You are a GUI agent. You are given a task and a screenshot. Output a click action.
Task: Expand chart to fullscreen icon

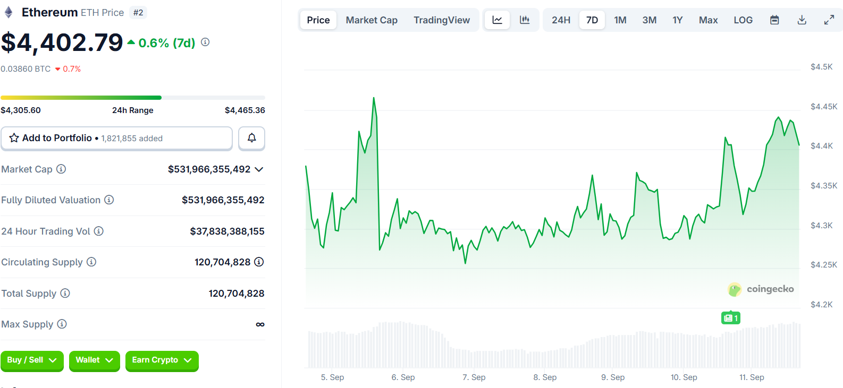(829, 20)
